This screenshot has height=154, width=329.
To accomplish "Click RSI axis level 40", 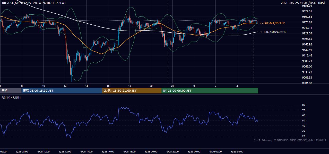I will [304, 126].
